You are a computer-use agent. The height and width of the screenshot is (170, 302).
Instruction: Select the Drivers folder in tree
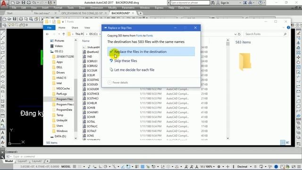[x=60, y=72]
